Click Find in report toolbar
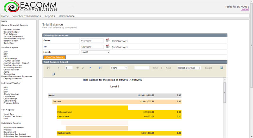Image resolution: width=253 pixels, height=138 pixels. point(155,68)
